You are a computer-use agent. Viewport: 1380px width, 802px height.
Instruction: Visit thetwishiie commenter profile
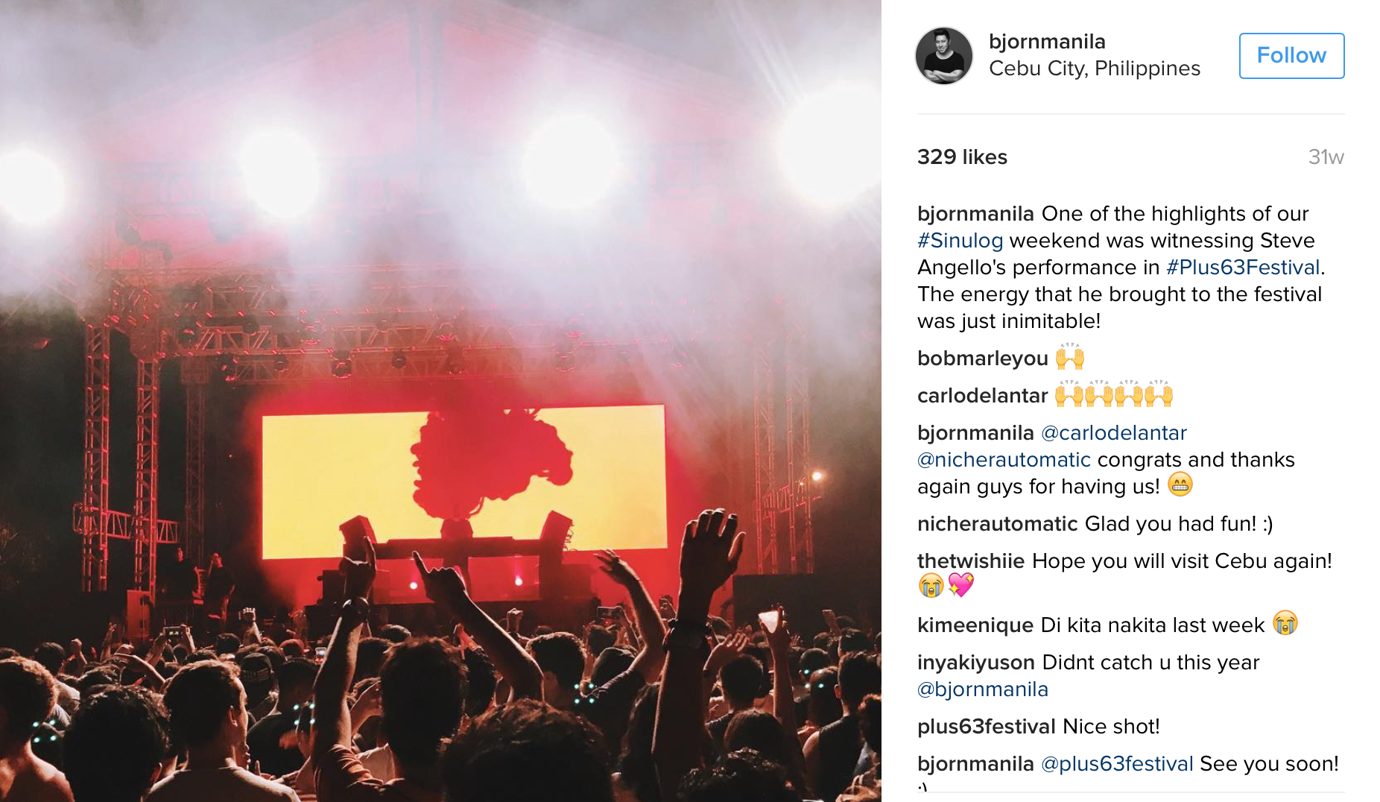(971, 561)
